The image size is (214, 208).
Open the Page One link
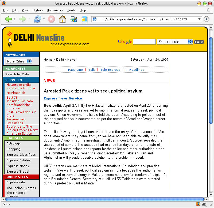(x=75, y=70)
